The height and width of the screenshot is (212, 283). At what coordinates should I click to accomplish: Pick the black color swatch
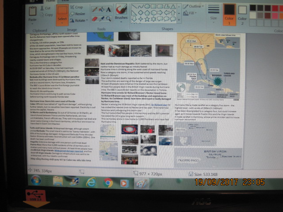click(x=252, y=8)
